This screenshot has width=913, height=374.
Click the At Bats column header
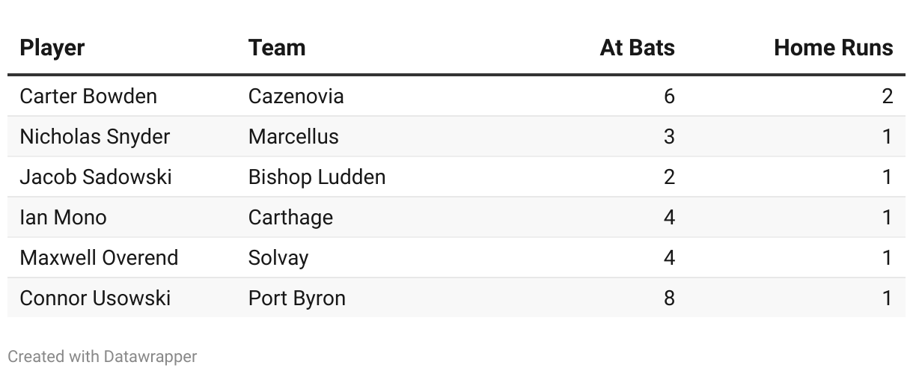coord(637,48)
